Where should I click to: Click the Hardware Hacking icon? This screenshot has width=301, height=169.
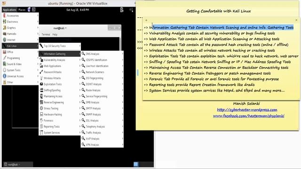pyautogui.click(x=41, y=115)
